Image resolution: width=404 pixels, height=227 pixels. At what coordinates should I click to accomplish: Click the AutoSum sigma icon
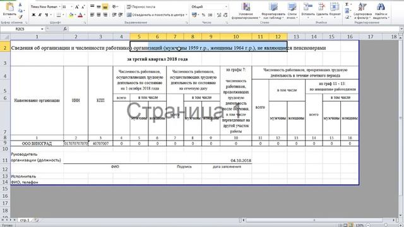click(347, 4)
